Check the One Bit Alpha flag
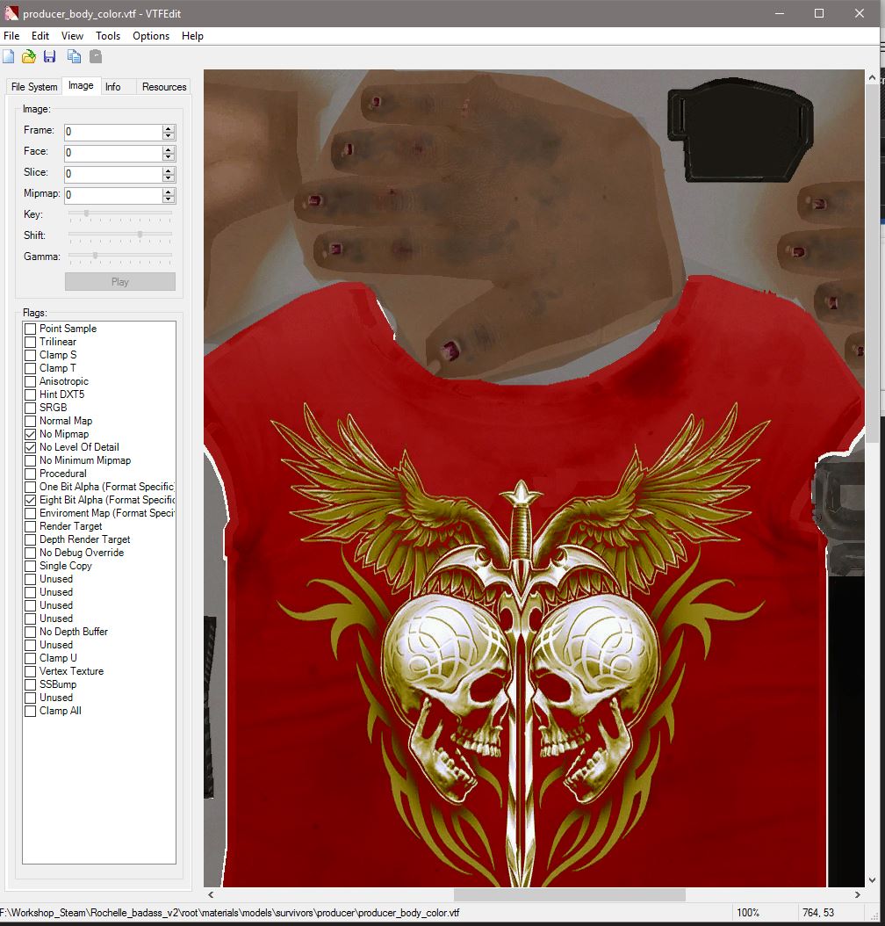This screenshot has height=926, width=885. pos(30,488)
